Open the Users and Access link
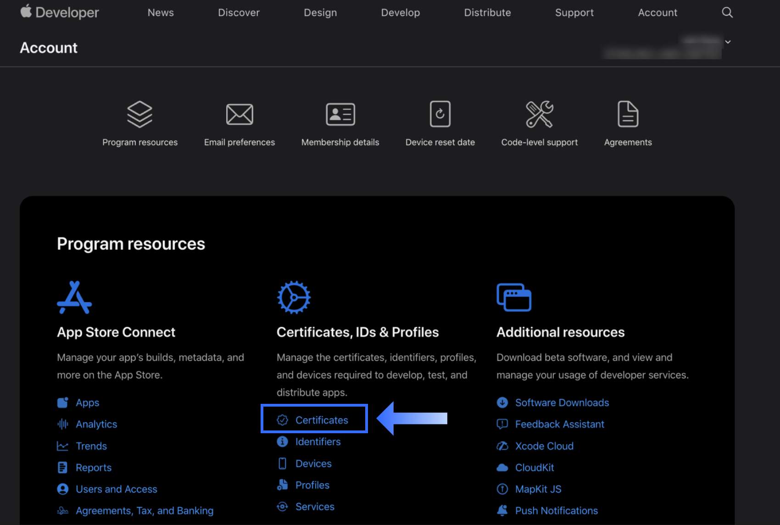Viewport: 780px width, 525px height. 116,489
